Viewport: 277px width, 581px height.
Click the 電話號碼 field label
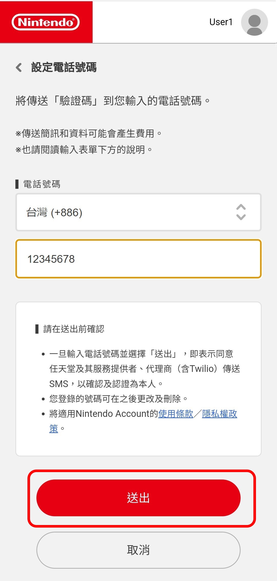click(42, 184)
